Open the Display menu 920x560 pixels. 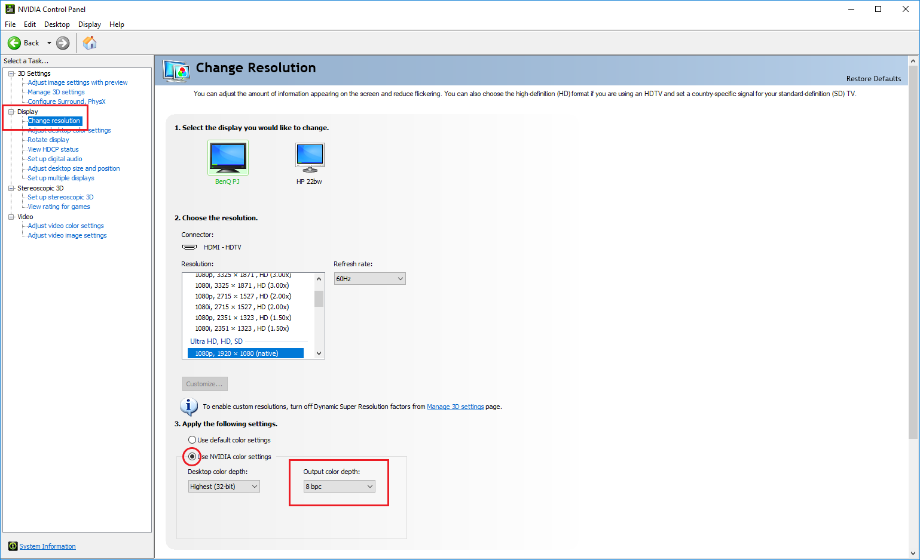tap(90, 24)
